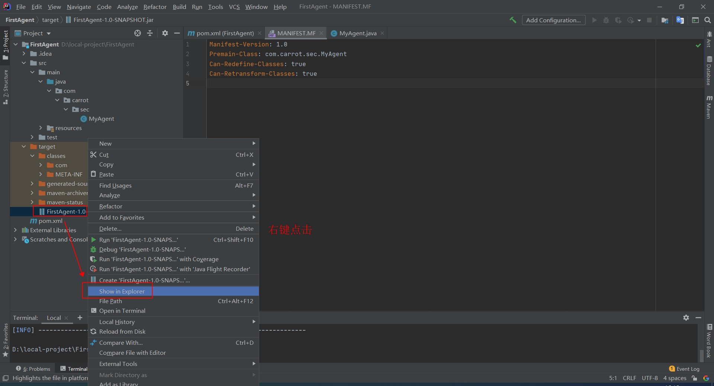Open the Favorites tool window
Image resolution: width=714 pixels, height=386 pixels.
pos(5,340)
